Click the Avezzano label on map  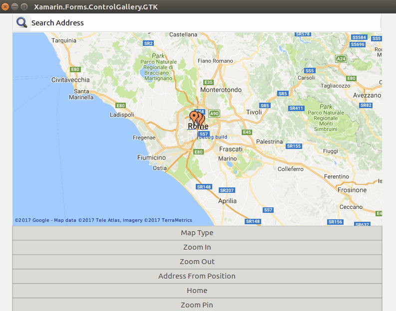click(367, 95)
